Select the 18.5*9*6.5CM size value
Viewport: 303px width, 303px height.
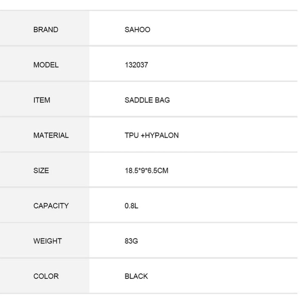click(x=146, y=171)
